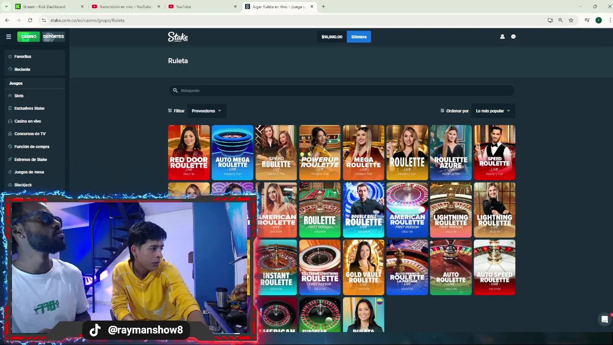613x345 pixels.
Task: Open Mega Roulette game
Action: pyautogui.click(x=363, y=152)
